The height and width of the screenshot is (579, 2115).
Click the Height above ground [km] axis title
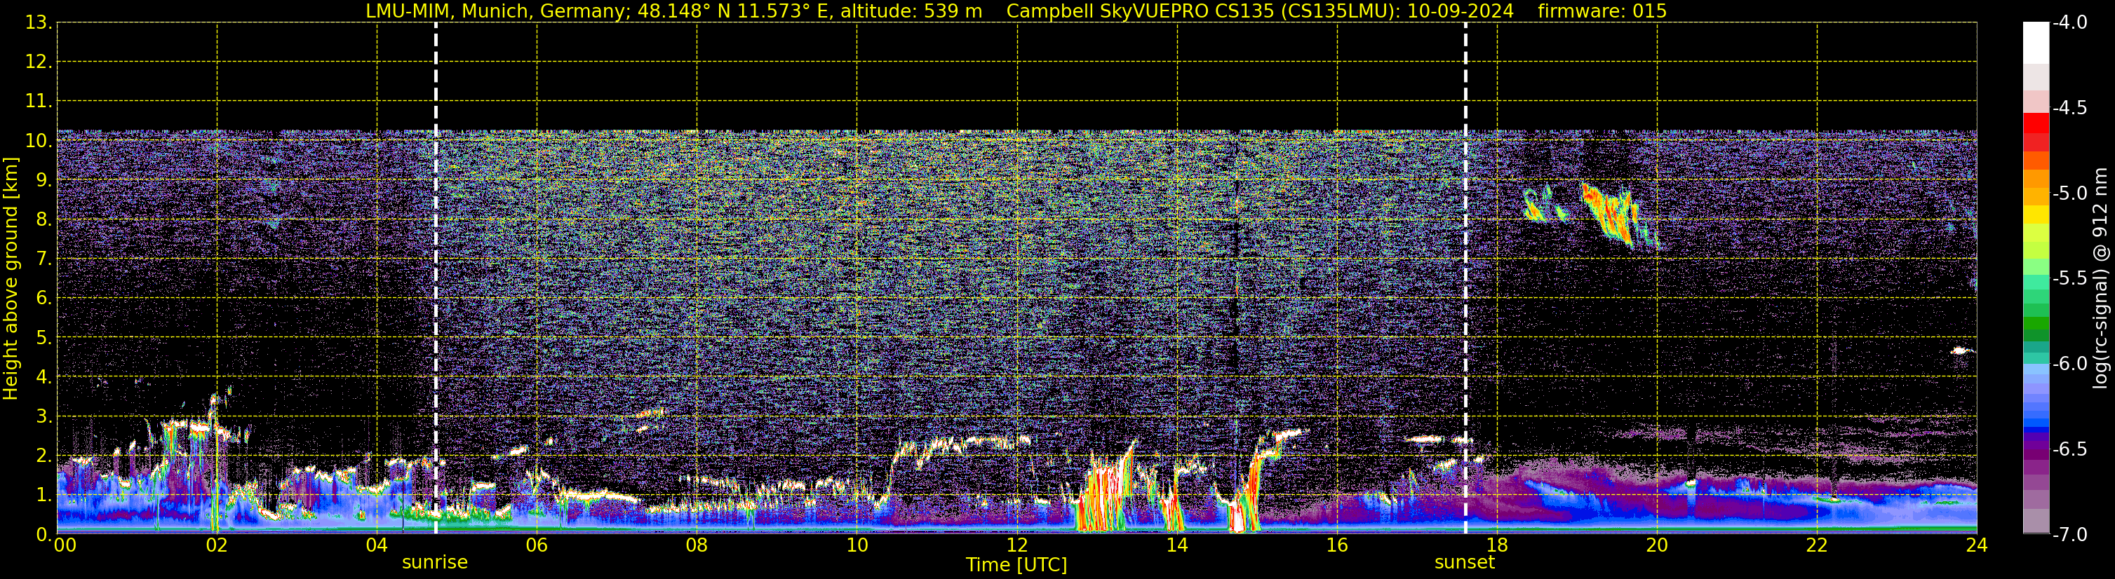(11, 279)
